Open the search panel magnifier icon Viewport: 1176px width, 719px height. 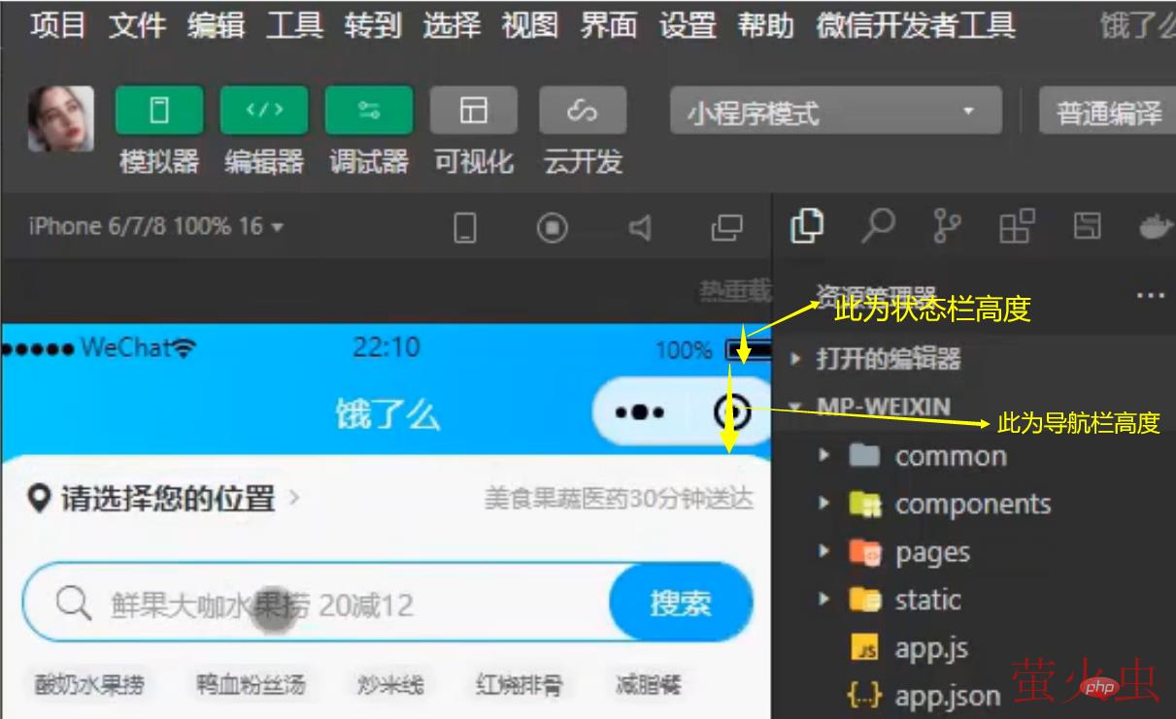point(878,226)
